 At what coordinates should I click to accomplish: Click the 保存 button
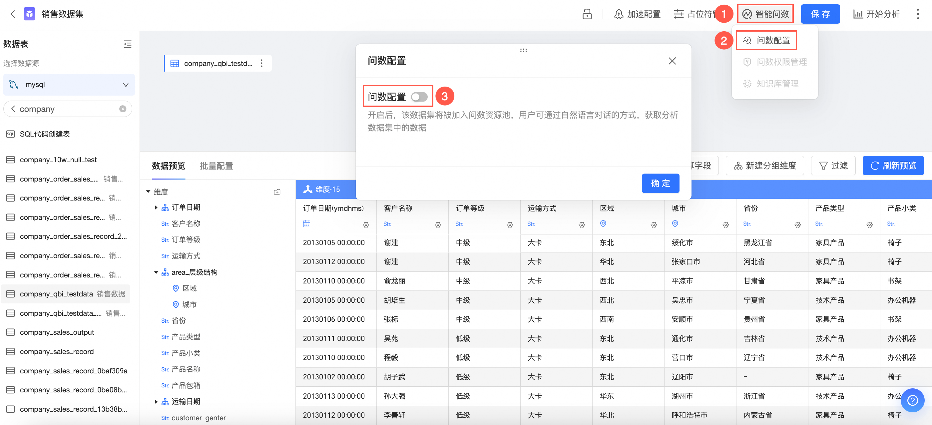click(820, 14)
